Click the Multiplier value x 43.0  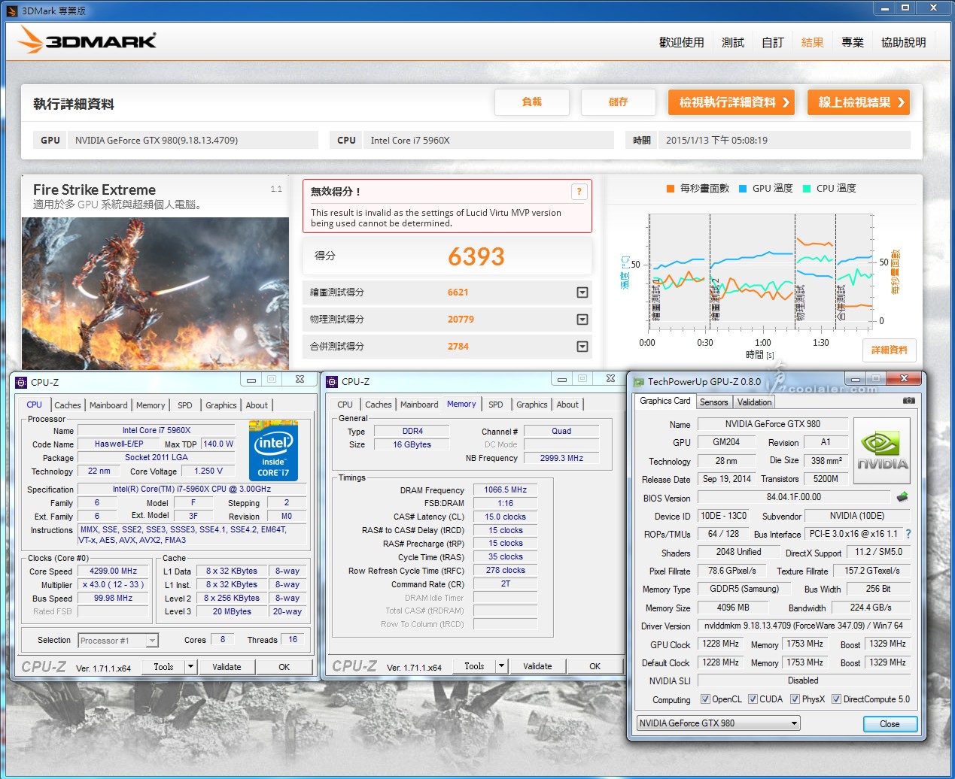click(113, 585)
